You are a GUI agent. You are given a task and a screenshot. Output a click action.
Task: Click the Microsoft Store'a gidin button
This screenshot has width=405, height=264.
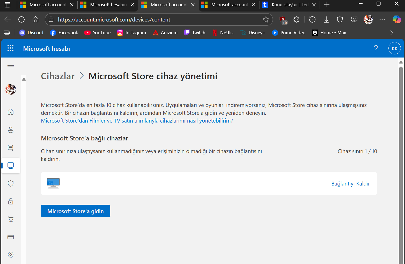tap(76, 211)
